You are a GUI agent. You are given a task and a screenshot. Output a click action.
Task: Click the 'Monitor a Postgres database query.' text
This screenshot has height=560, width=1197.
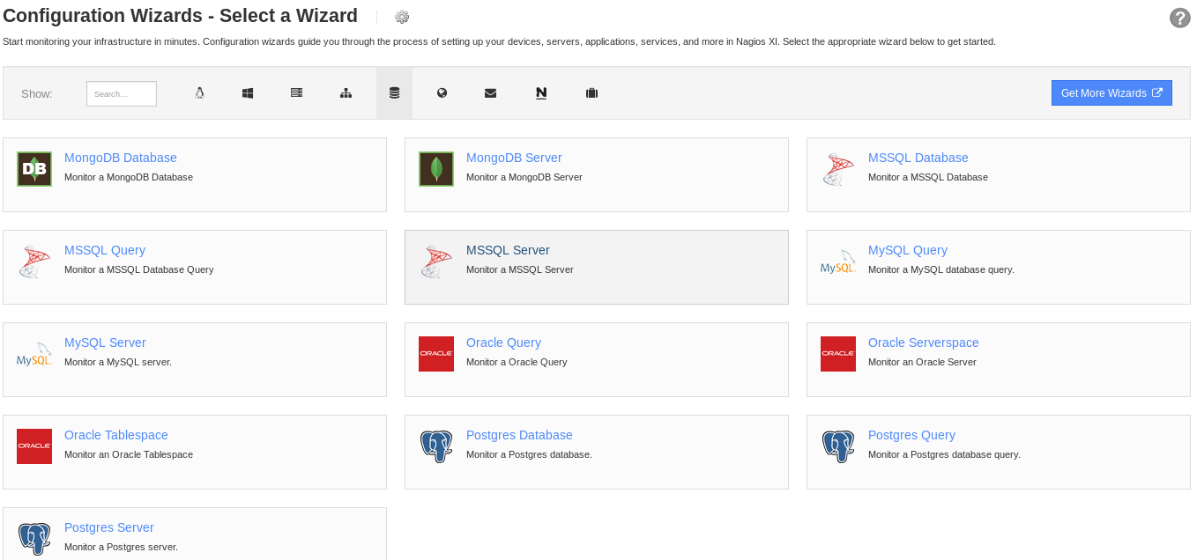[x=944, y=454]
